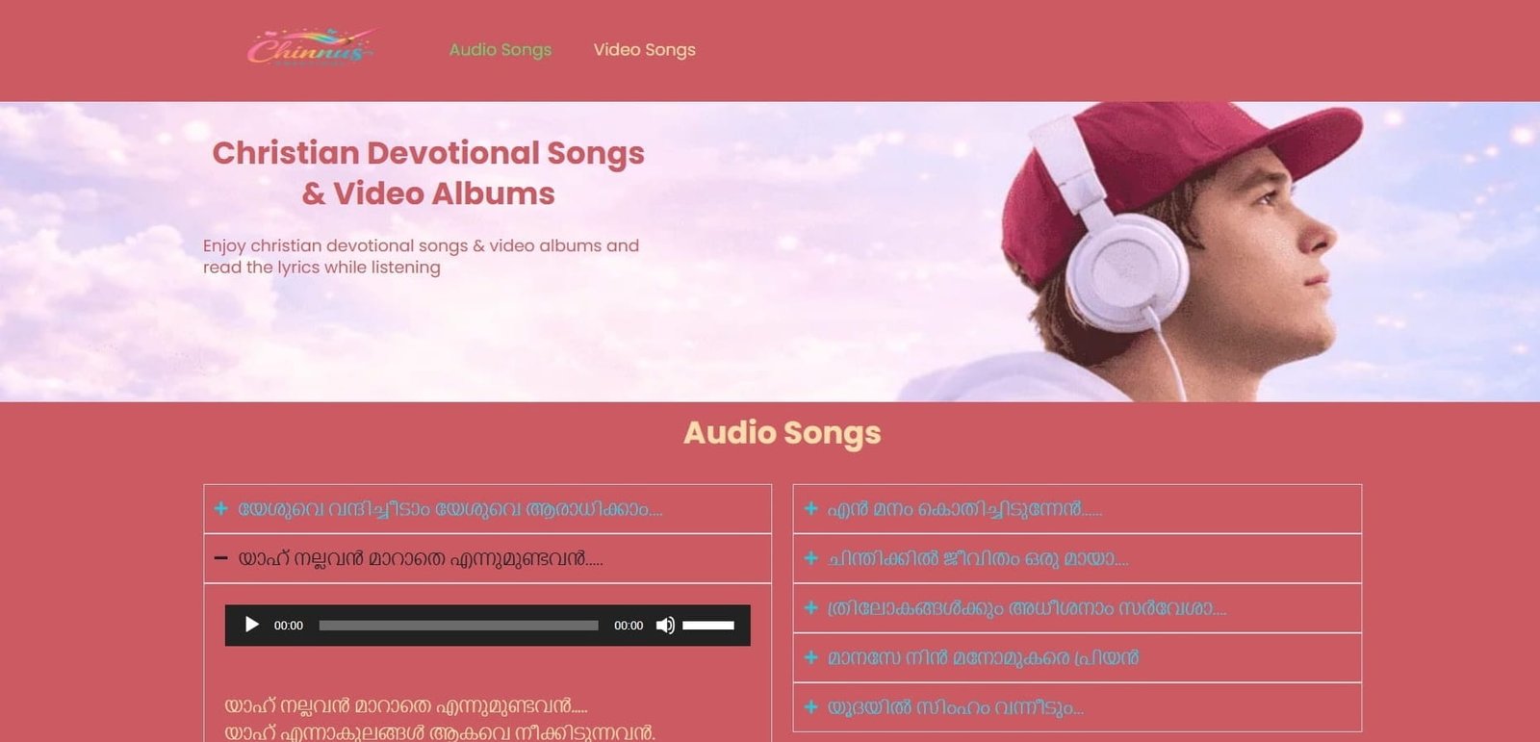1540x742 pixels.
Task: Open the top right-column song title
Action: tap(964, 508)
